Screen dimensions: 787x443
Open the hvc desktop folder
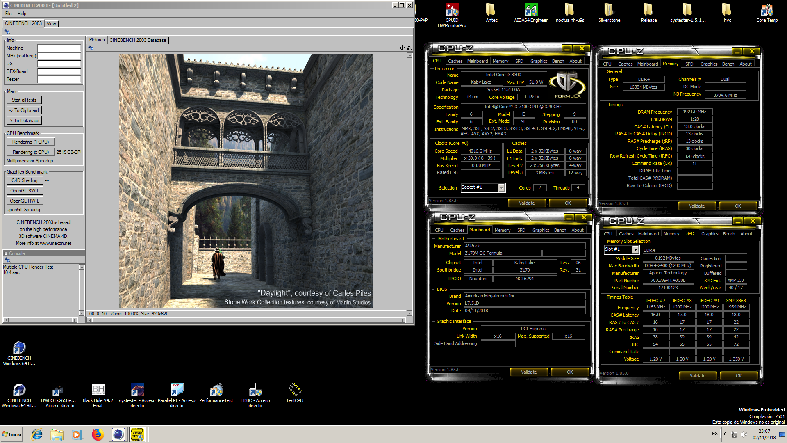[x=727, y=13]
